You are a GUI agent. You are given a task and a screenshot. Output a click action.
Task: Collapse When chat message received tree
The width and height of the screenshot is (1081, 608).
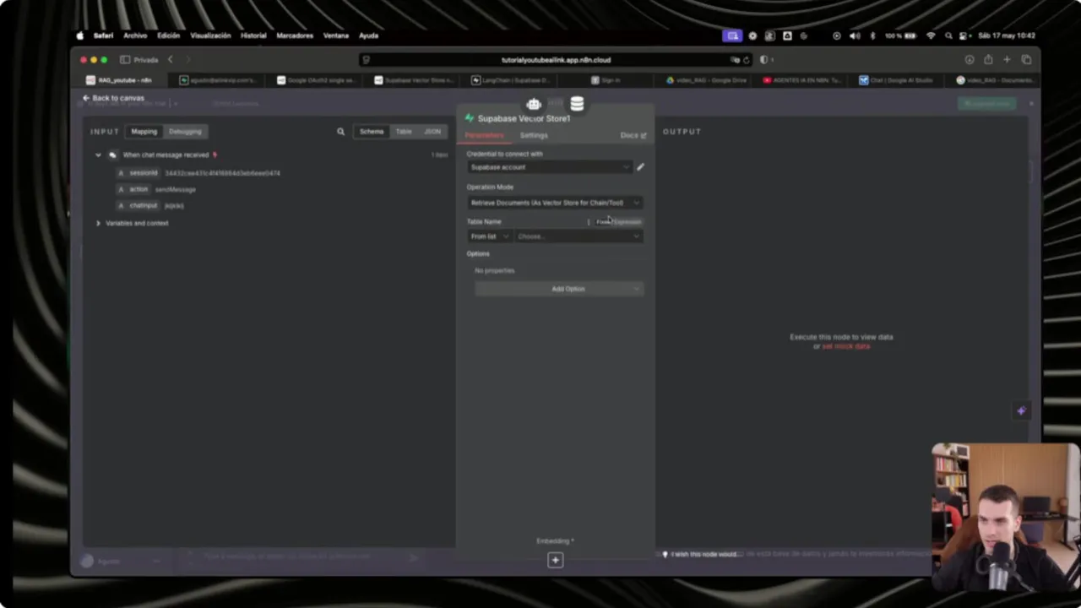pos(98,155)
